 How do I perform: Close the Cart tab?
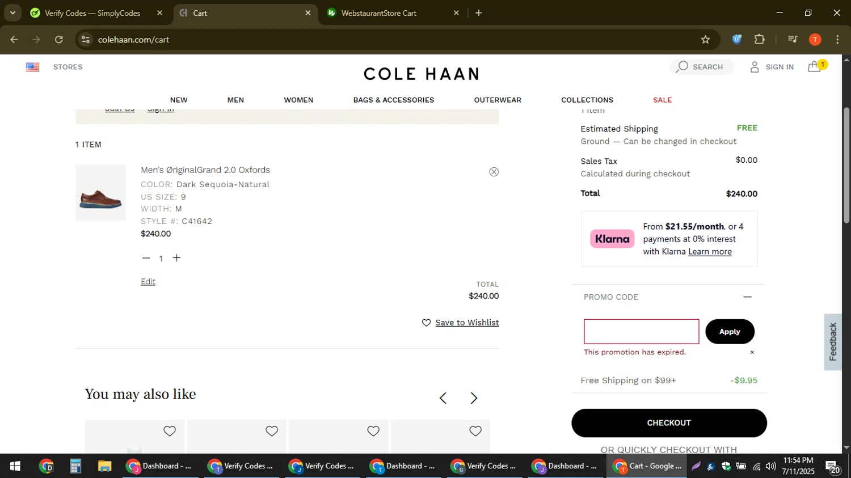pyautogui.click(x=308, y=12)
